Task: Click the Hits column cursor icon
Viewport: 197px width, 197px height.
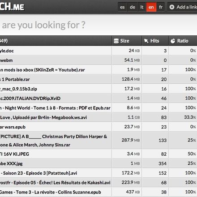Action: click(x=146, y=41)
